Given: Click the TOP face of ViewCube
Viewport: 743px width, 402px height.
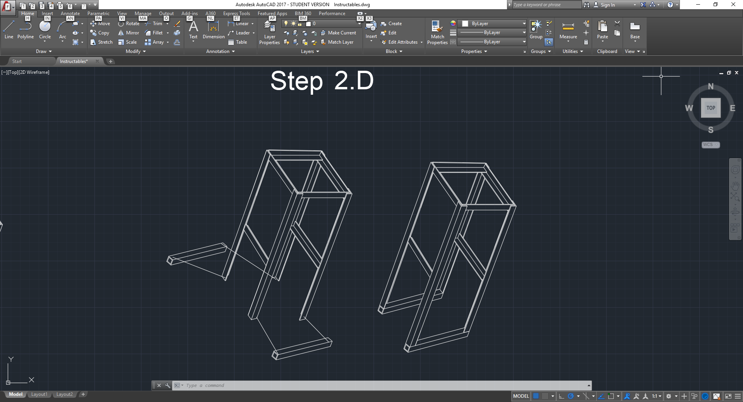Looking at the screenshot, I should pyautogui.click(x=711, y=108).
